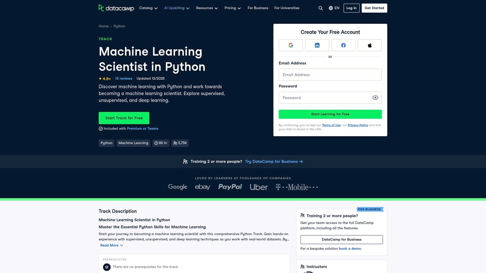The image size is (486, 273).
Task: Click the Machine Learning topic tag
Action: coord(133,143)
